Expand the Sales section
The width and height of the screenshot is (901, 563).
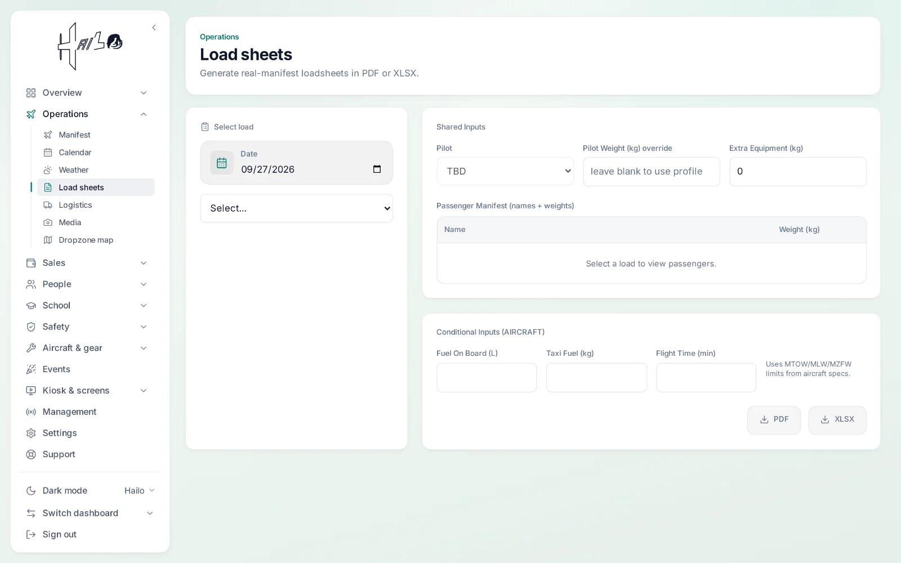point(87,263)
